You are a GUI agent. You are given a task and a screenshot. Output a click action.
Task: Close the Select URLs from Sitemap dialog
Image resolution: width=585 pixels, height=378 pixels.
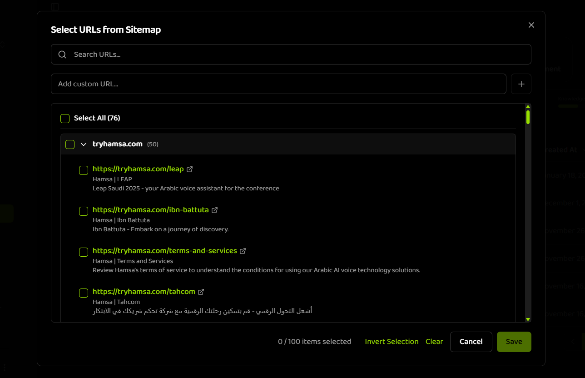coord(531,25)
